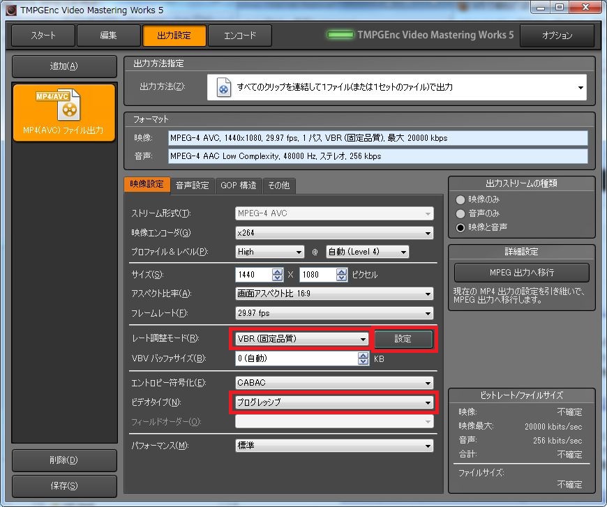Click the 音声 format summary field
This screenshot has width=607, height=507.
(x=378, y=156)
